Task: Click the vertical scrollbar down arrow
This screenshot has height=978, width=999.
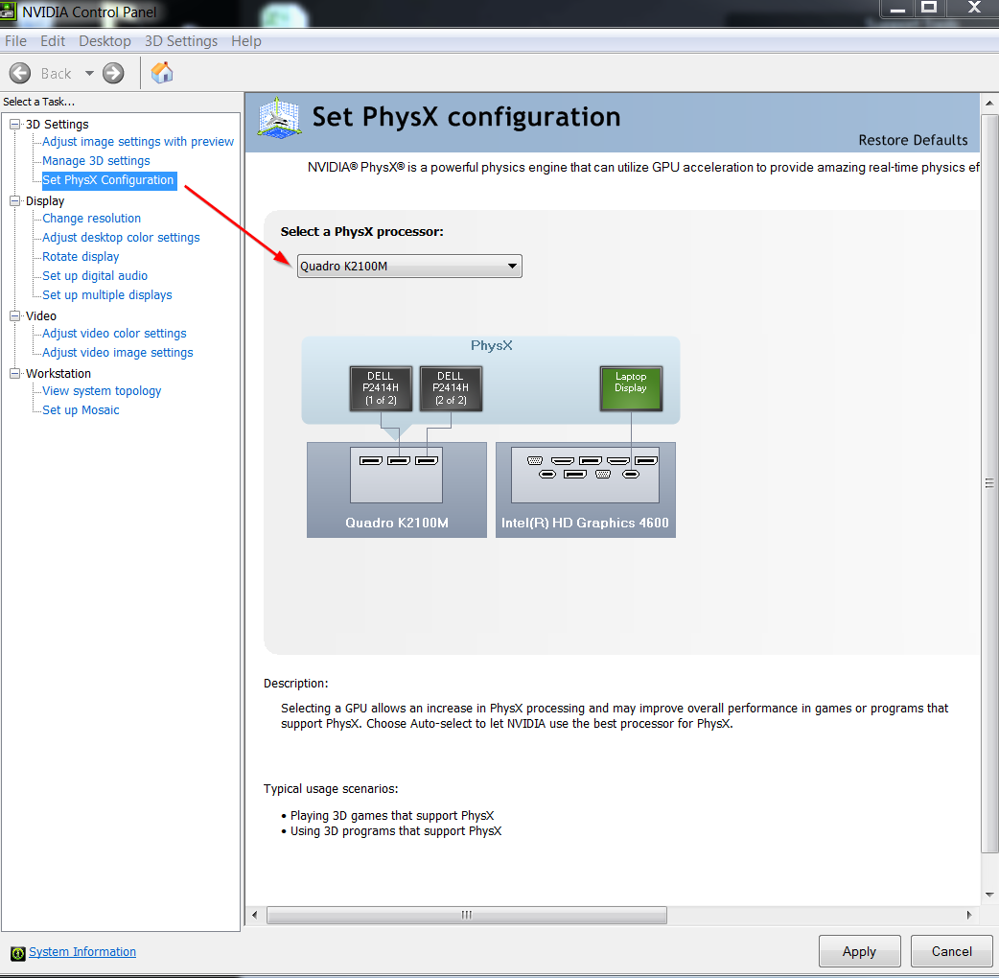Action: coord(989,895)
